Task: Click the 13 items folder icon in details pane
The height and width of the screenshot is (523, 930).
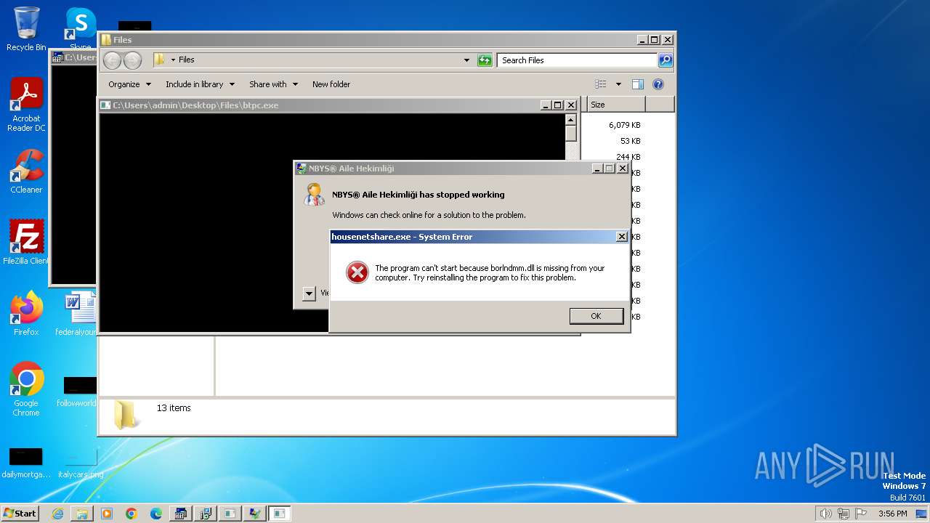Action: [x=126, y=415]
